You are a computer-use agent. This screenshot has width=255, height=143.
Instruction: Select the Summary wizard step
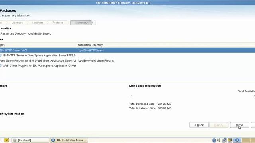click(81, 23)
